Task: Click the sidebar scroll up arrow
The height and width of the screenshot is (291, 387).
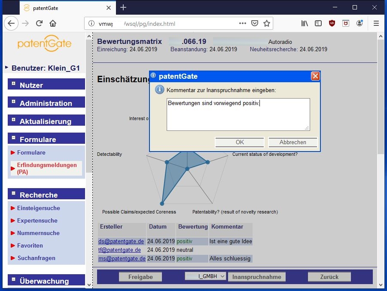Action: coord(89,36)
